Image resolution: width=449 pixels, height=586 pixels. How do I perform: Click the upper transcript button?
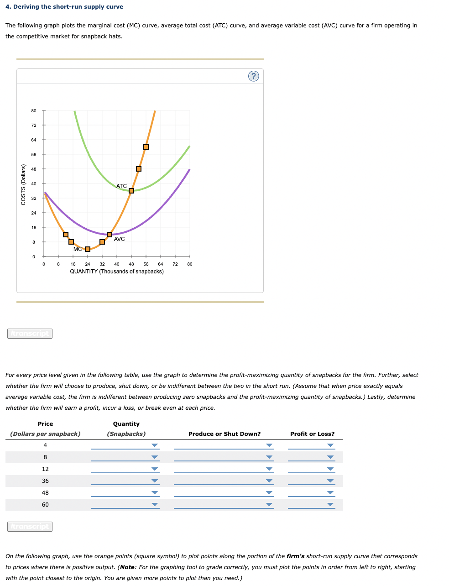click(30, 333)
